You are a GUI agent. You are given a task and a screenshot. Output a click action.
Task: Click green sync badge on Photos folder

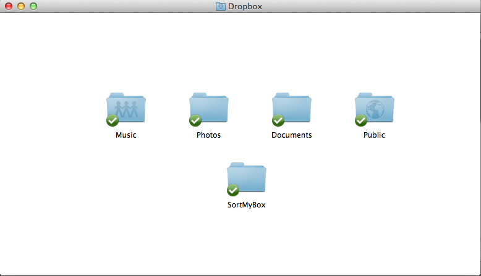(x=195, y=120)
